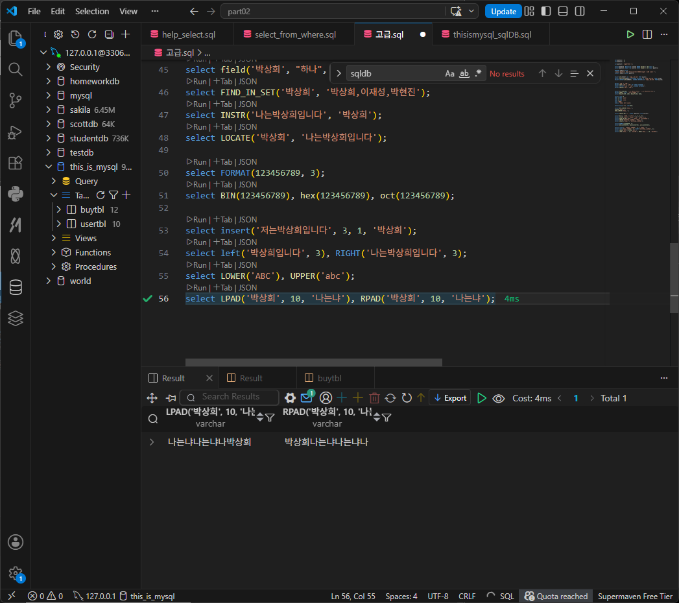This screenshot has height=603, width=679.
Task: Click the database panel settings gear icon
Action: pos(58,34)
